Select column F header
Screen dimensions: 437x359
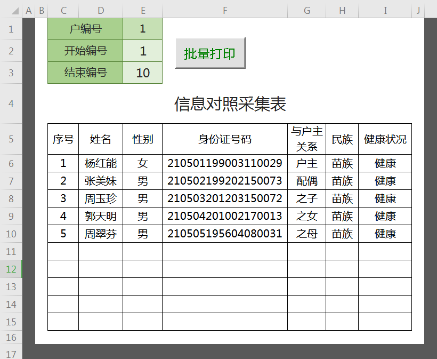225,11
